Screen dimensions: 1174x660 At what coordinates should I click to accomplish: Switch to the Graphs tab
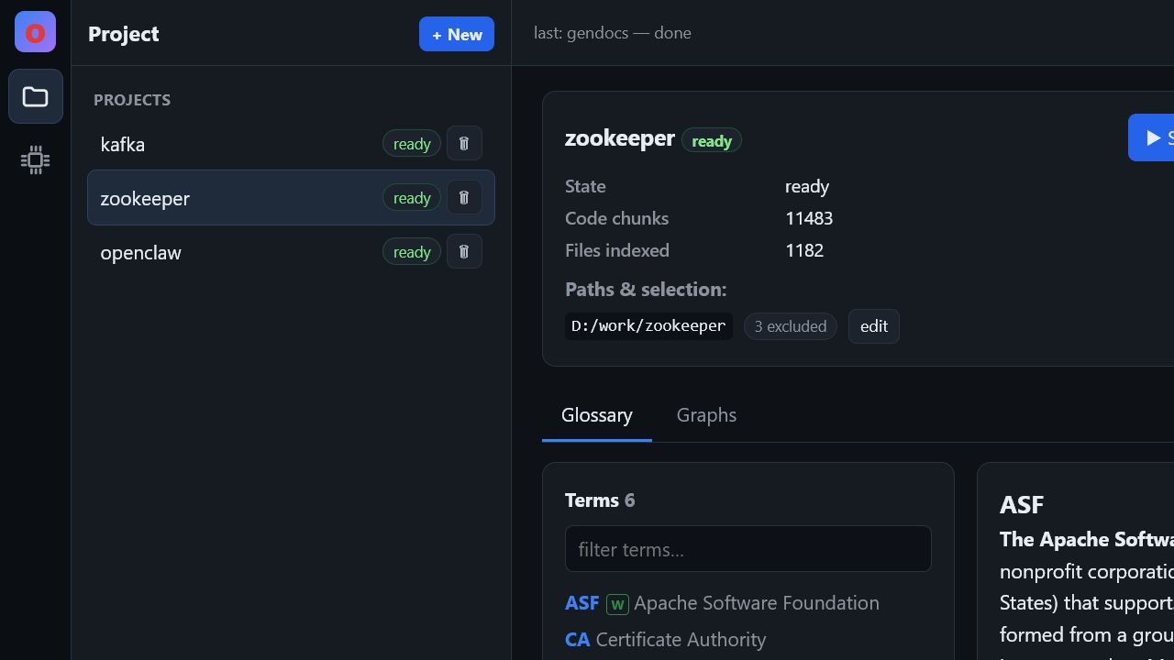pos(706,415)
